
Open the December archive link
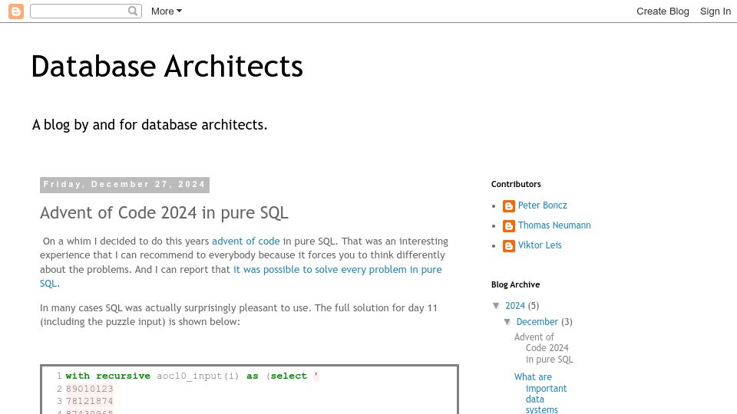537,321
